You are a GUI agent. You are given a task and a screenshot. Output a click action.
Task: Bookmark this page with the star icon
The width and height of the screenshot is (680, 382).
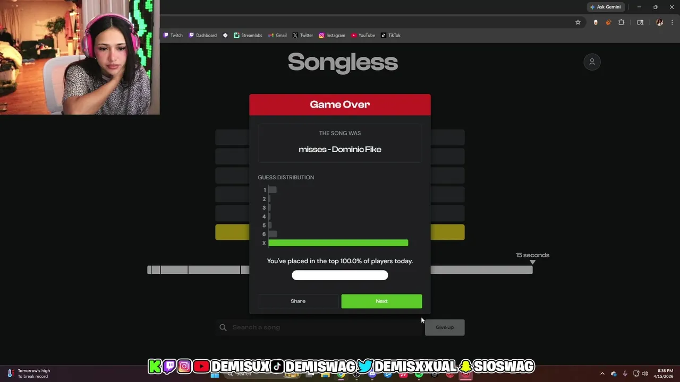tap(578, 22)
